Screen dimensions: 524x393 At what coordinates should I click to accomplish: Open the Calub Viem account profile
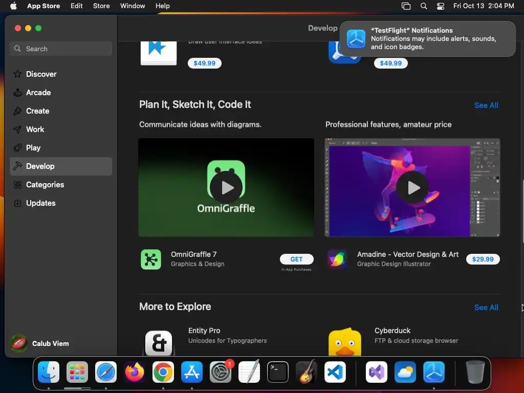[39, 343]
